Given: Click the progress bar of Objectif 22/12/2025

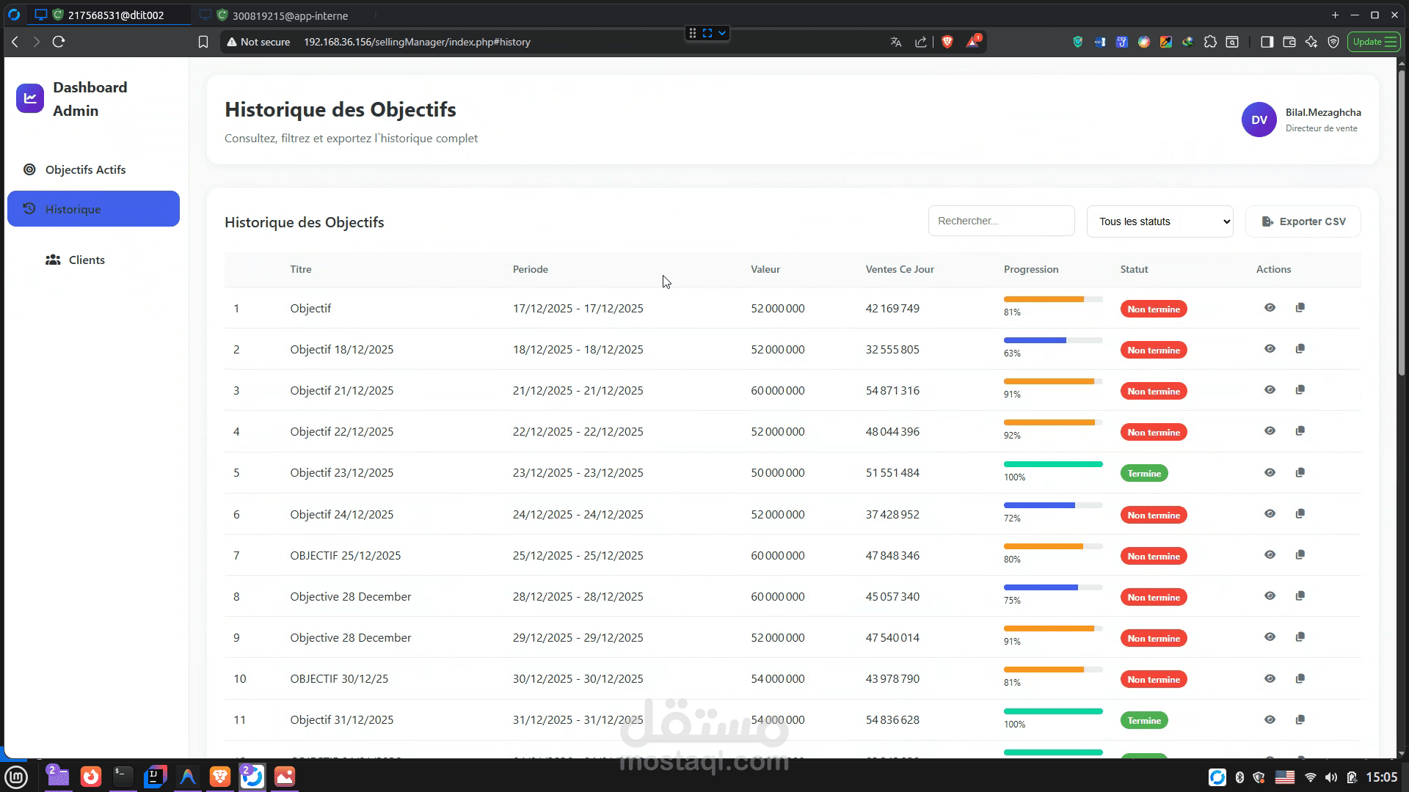Looking at the screenshot, I should pos(1052,422).
